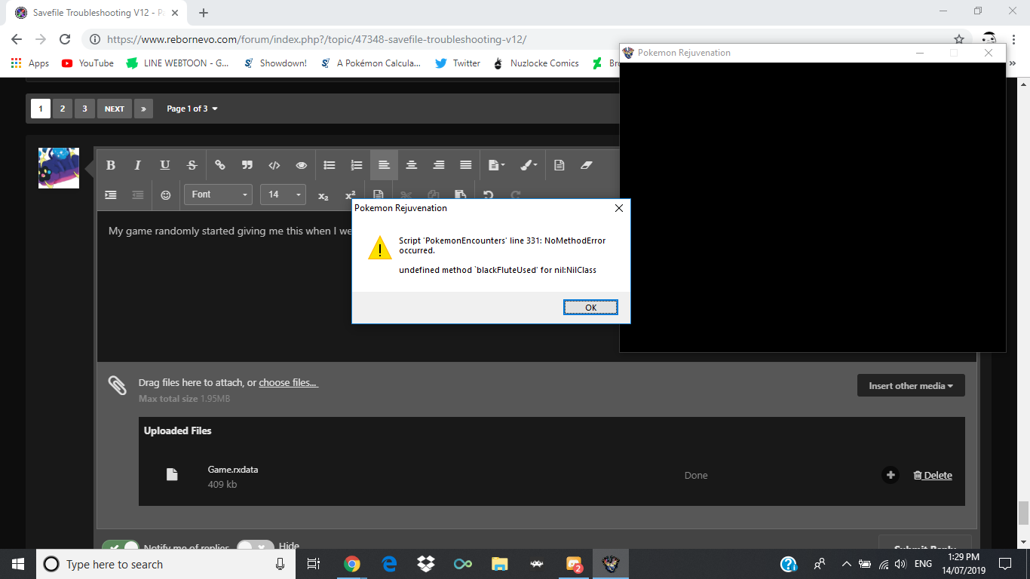Toggle bold formatting in the reply editor
This screenshot has height=579, width=1030.
click(111, 165)
